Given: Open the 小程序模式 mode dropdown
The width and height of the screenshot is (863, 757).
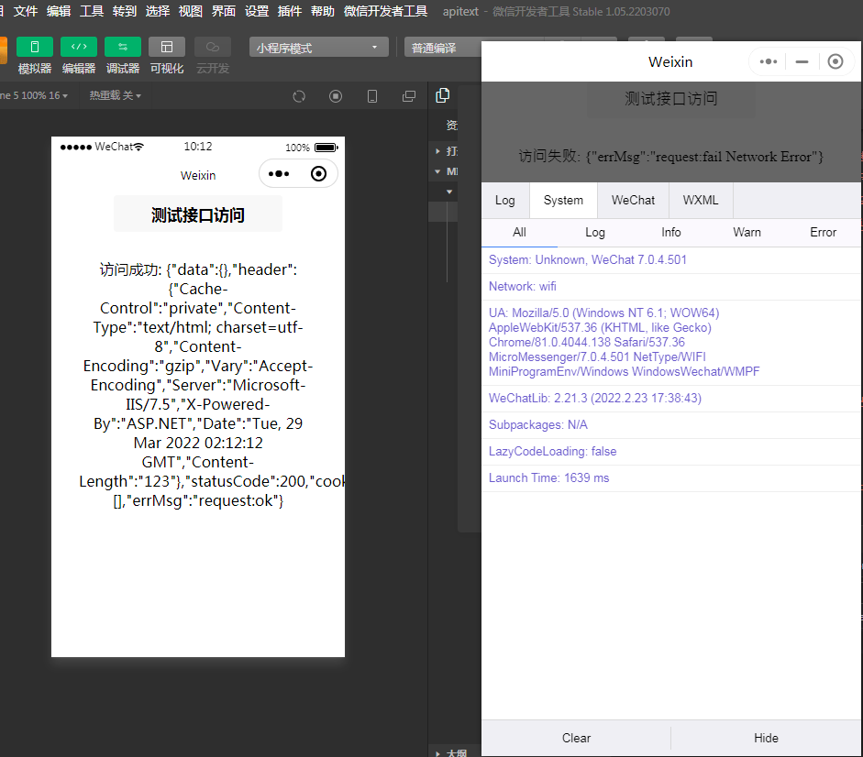Looking at the screenshot, I should (x=318, y=48).
